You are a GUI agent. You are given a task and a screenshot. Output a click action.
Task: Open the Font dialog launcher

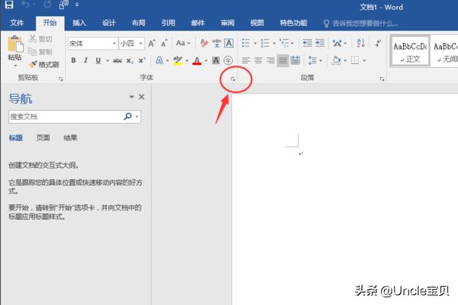pyautogui.click(x=223, y=79)
